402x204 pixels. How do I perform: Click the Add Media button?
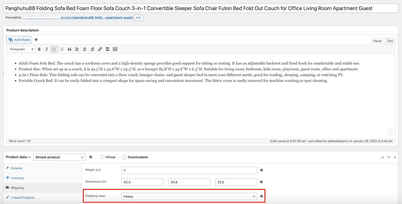(19, 40)
